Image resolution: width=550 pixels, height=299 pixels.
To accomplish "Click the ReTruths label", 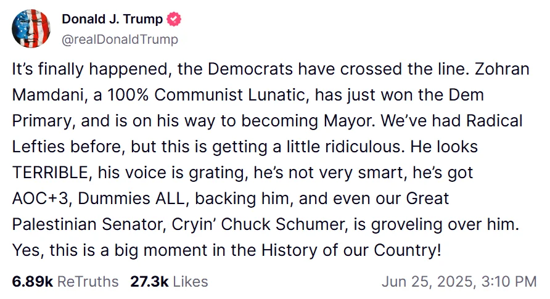I will pos(88,282).
